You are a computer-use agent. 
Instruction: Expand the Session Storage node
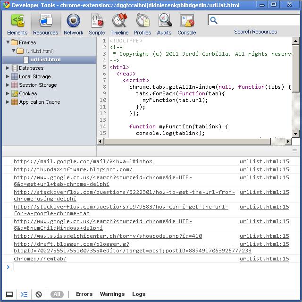[8, 85]
